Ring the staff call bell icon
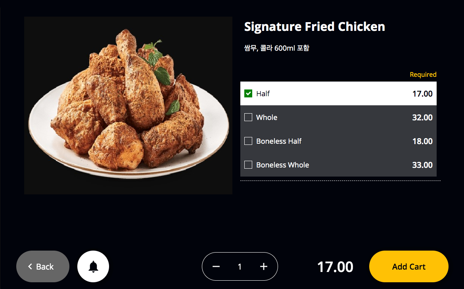This screenshot has width=464, height=289. click(93, 266)
